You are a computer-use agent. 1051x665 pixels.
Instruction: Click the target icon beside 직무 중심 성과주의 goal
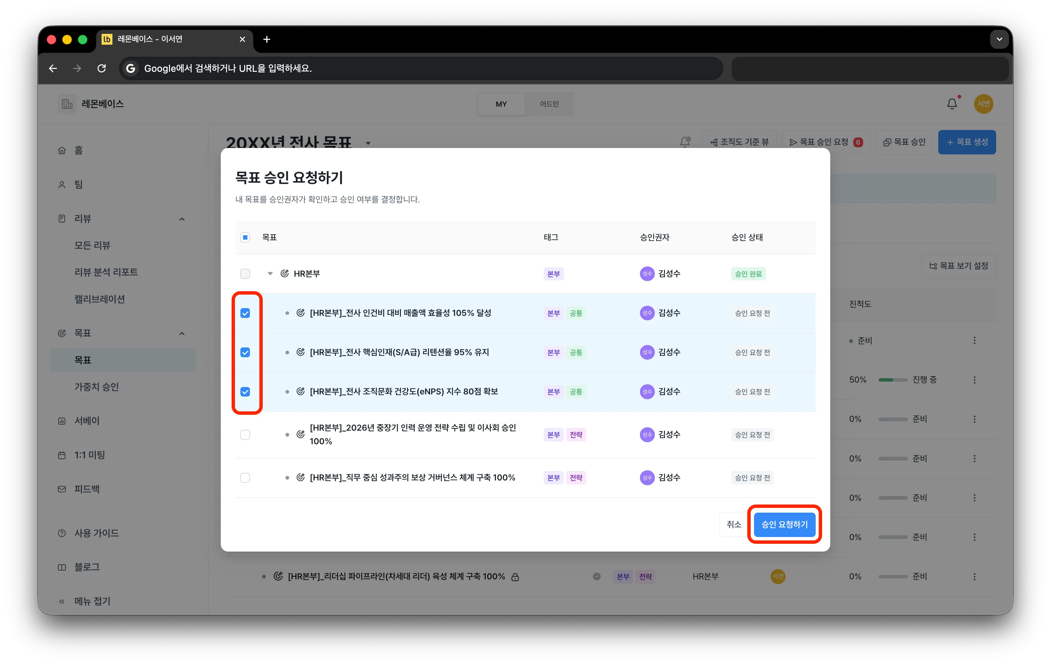point(300,477)
